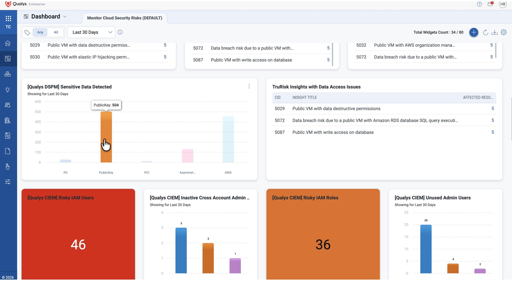
Task: Expand the Dashboard title chevron
Action: (x=65, y=17)
